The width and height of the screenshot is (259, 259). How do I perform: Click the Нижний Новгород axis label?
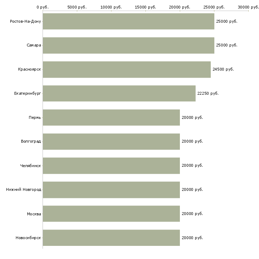(x=23, y=189)
